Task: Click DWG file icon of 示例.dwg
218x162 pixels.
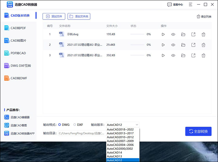Action: (x=62, y=34)
